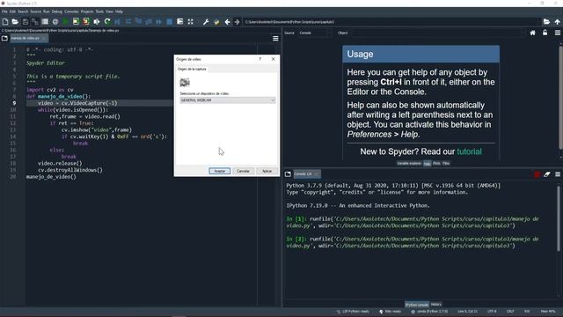Switch to Plots pane tab

pyautogui.click(x=436, y=164)
